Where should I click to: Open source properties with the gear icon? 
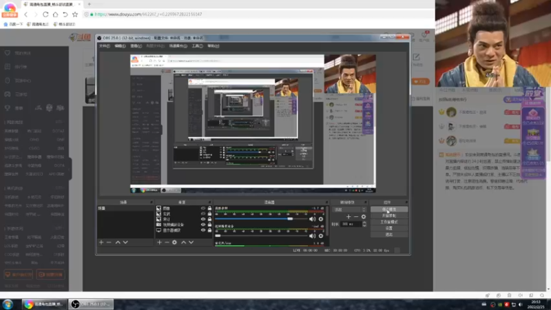click(174, 242)
